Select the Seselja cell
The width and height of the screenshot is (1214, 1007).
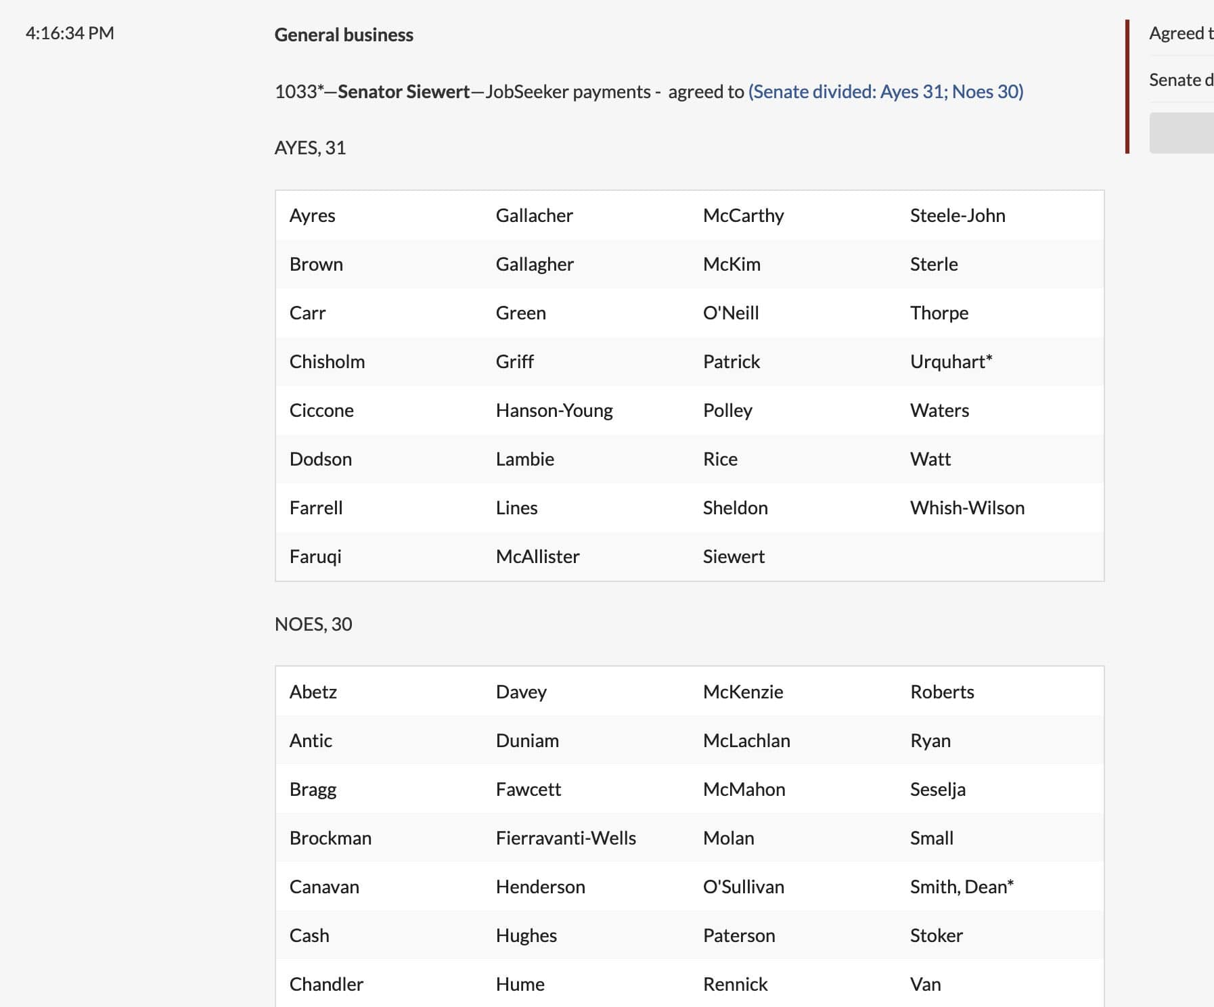pyautogui.click(x=1000, y=789)
